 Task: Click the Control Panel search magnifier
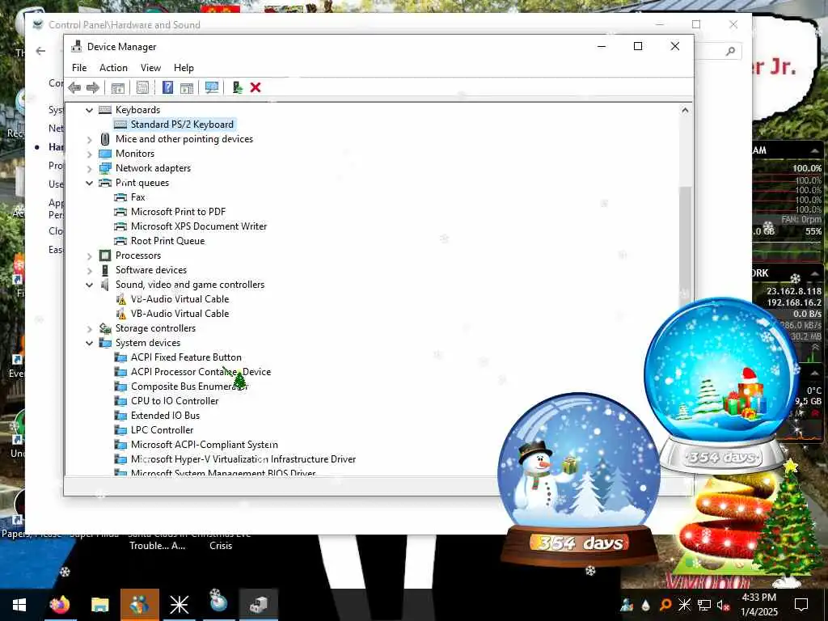click(x=730, y=51)
